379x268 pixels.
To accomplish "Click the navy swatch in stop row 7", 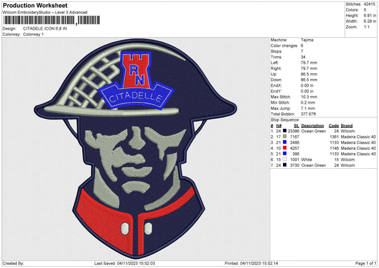I will coord(285,165).
